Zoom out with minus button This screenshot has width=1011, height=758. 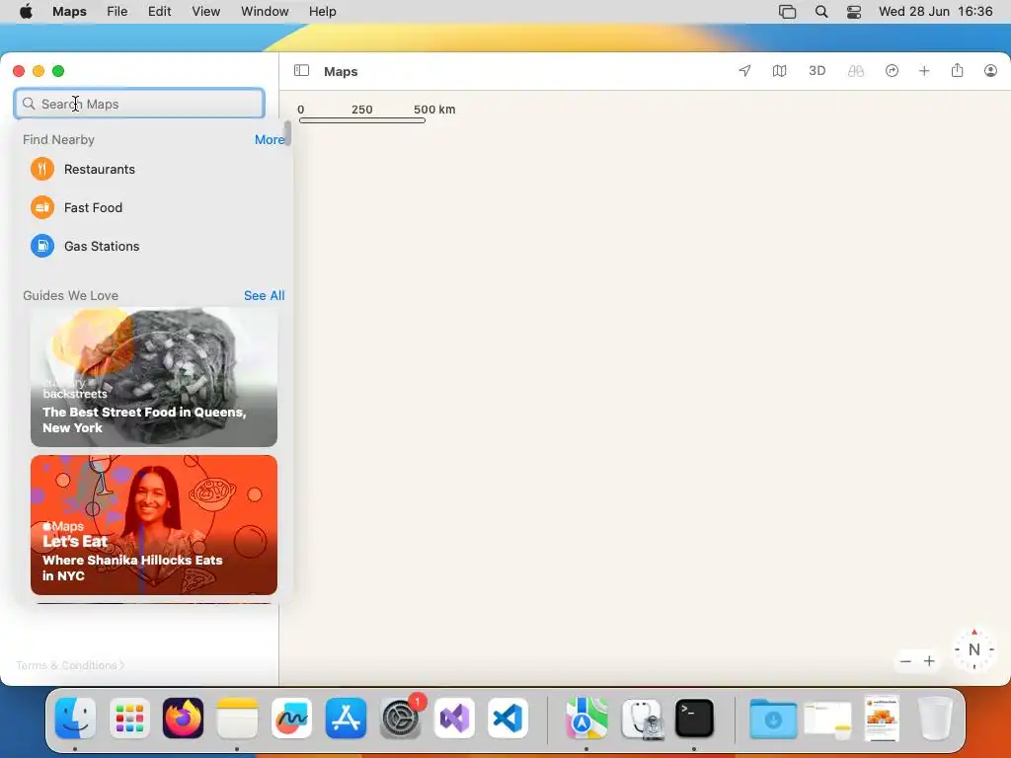[905, 661]
